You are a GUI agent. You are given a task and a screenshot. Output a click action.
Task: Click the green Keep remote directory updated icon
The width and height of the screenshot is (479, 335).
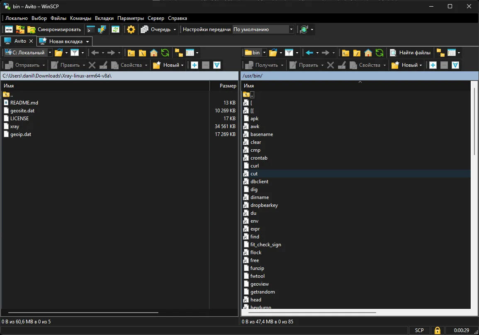(115, 29)
